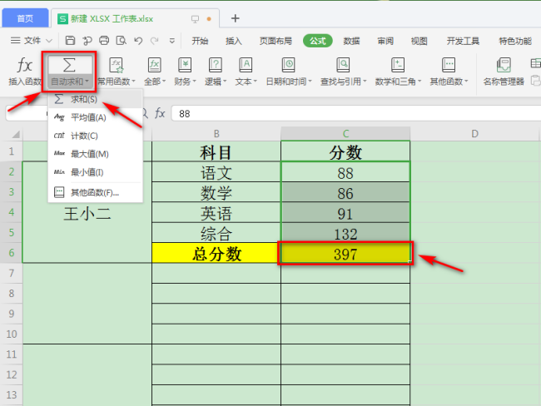Image resolution: width=541 pixels, height=406 pixels.
Task: Select row 10 header
Action: (x=12, y=334)
